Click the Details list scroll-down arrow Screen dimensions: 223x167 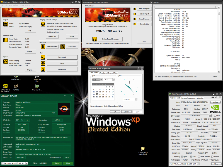point(219,71)
